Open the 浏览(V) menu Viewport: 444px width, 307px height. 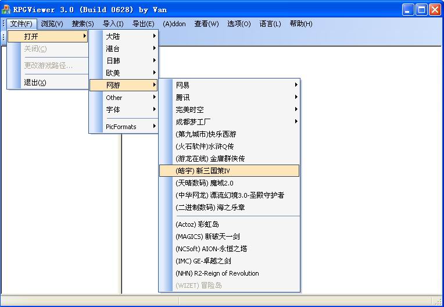(x=52, y=24)
